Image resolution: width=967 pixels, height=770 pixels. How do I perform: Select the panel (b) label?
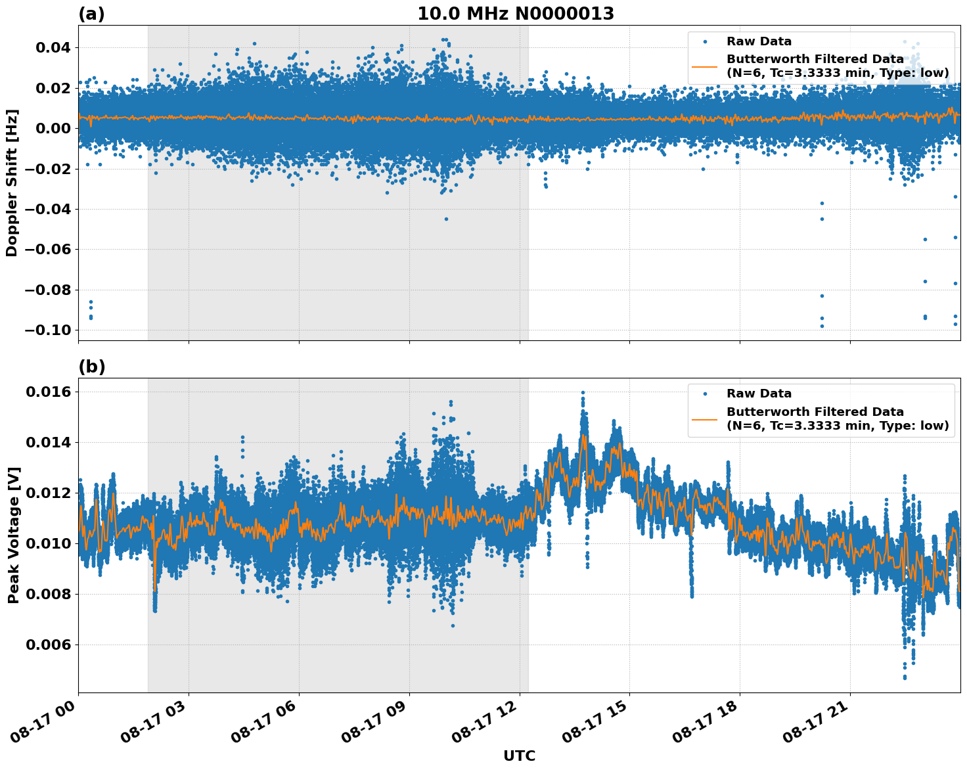(91, 366)
